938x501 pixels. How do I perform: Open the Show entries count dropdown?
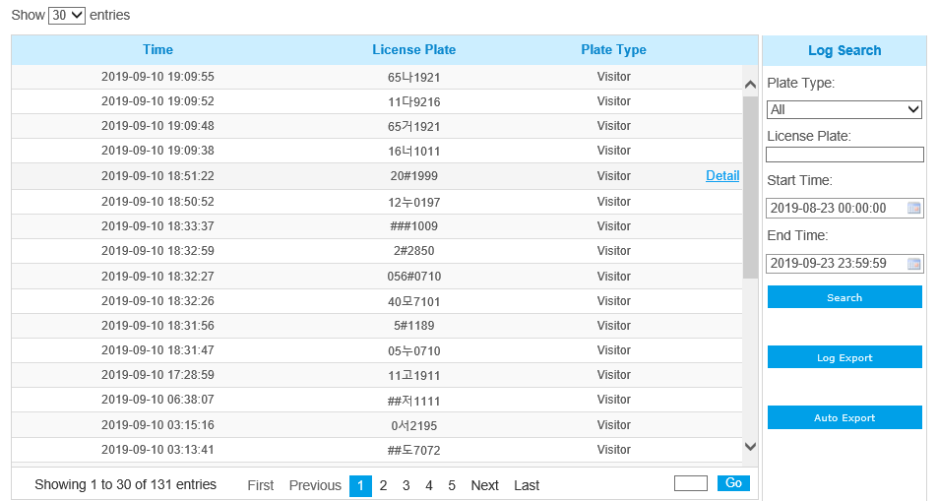pyautogui.click(x=67, y=15)
